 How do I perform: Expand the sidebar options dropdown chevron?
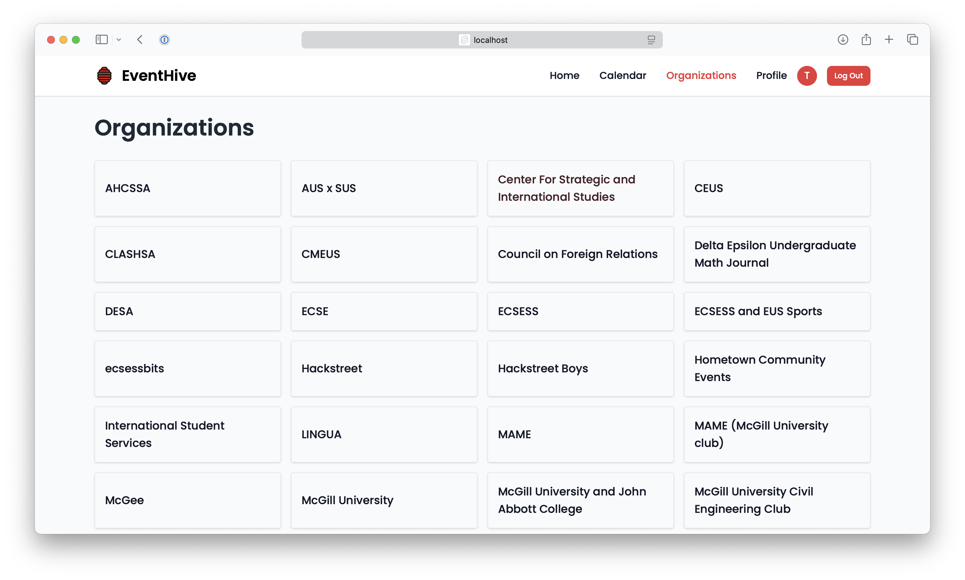click(119, 39)
